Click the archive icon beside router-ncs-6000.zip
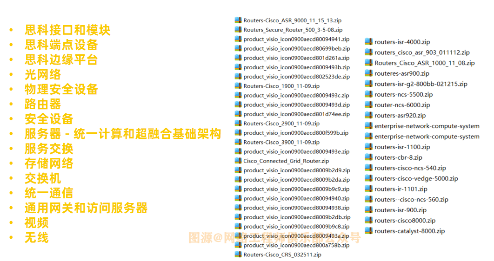494x261 pixels. tap(368, 104)
